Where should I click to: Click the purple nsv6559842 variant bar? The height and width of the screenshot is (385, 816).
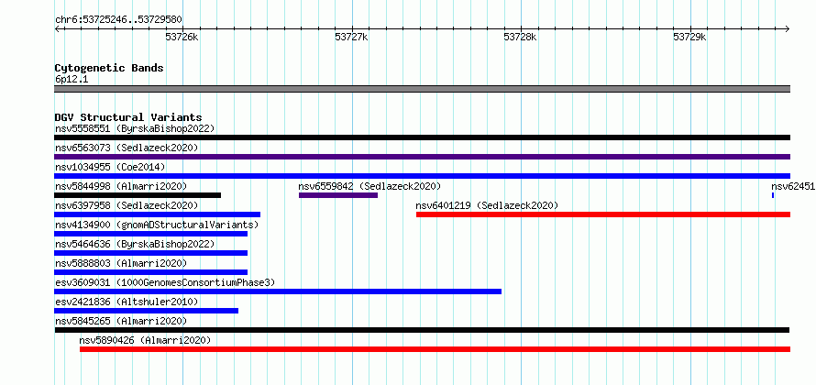point(338,195)
